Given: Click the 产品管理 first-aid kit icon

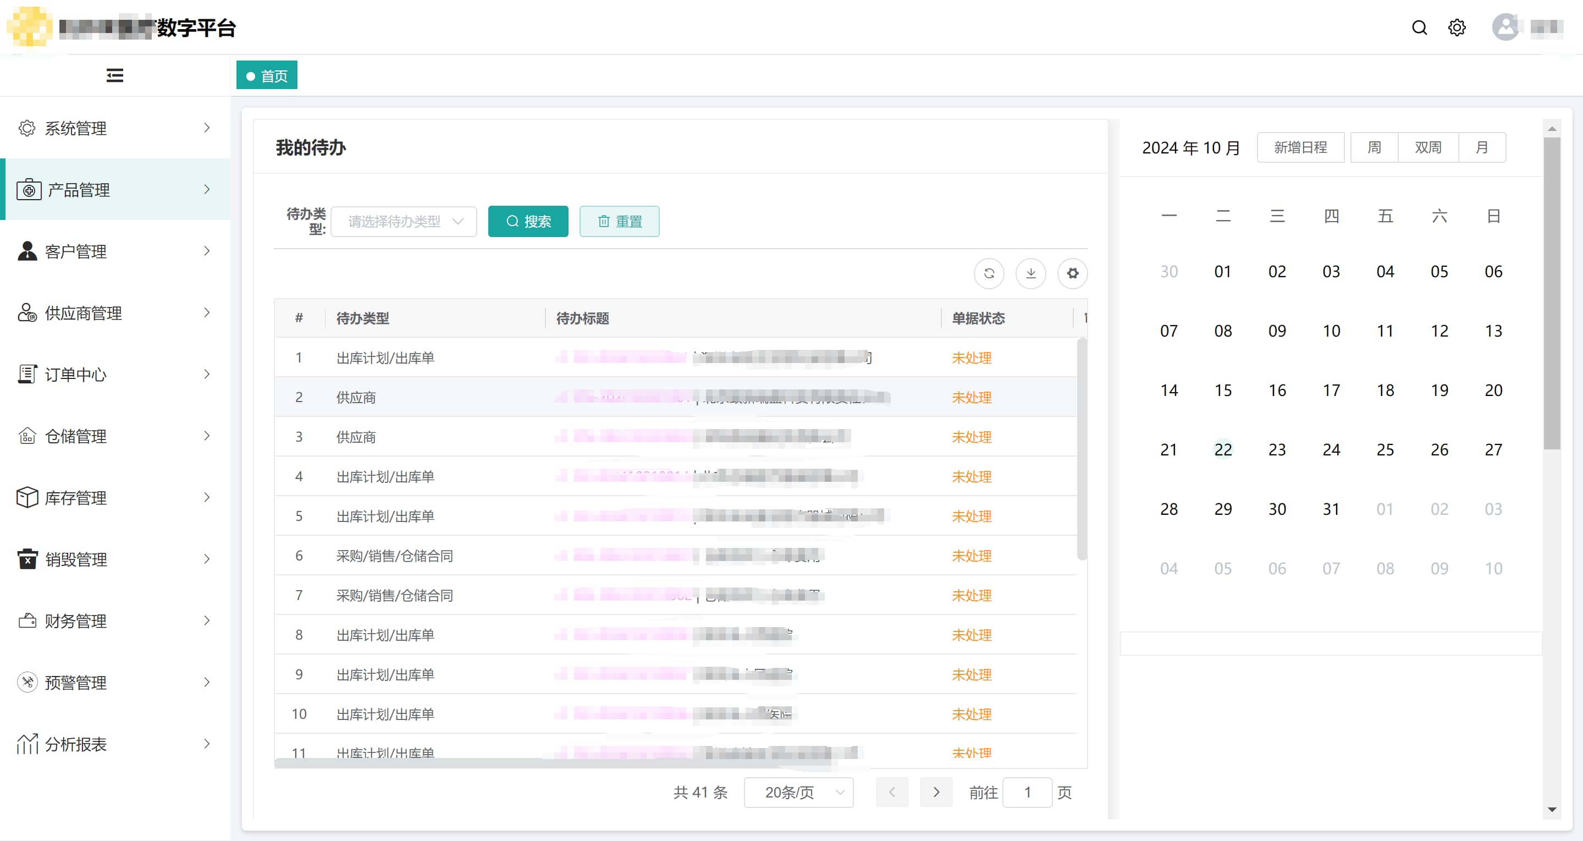Looking at the screenshot, I should 29,190.
